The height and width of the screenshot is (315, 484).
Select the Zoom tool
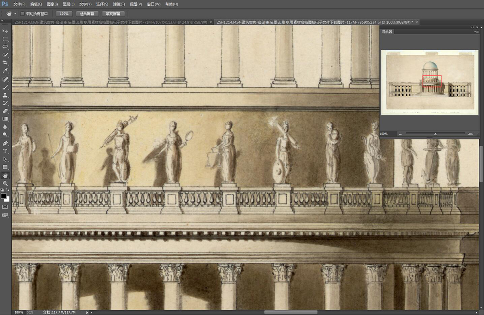point(5,184)
